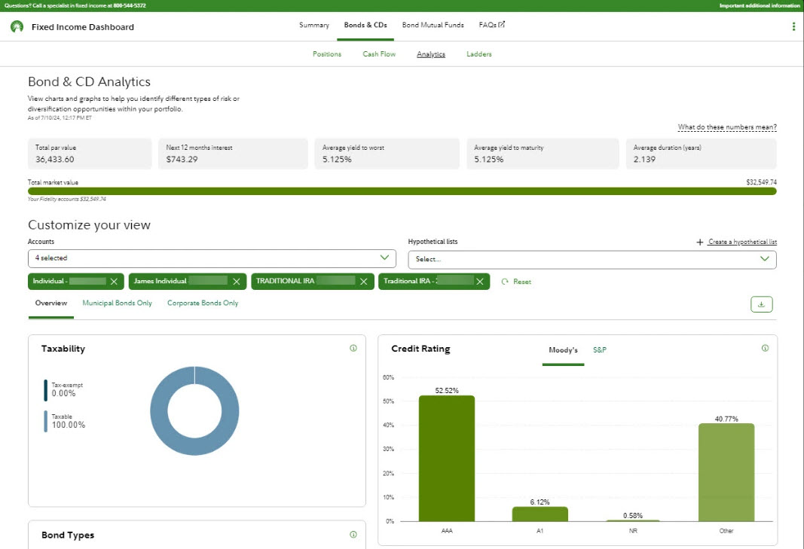Expand the Accounts dropdown
The height and width of the screenshot is (549, 804).
pyautogui.click(x=212, y=258)
